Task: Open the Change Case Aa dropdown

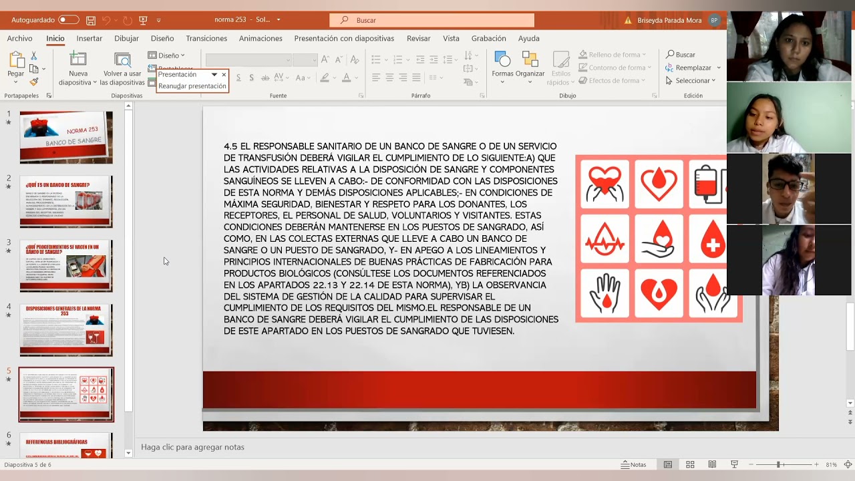Action: [x=303, y=77]
